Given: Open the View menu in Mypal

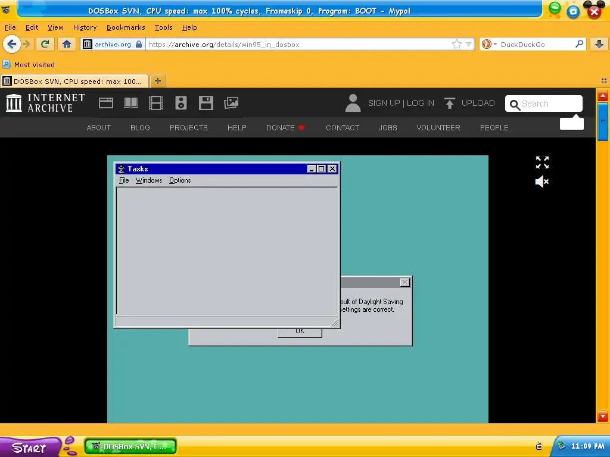Looking at the screenshot, I should pyautogui.click(x=55, y=27).
